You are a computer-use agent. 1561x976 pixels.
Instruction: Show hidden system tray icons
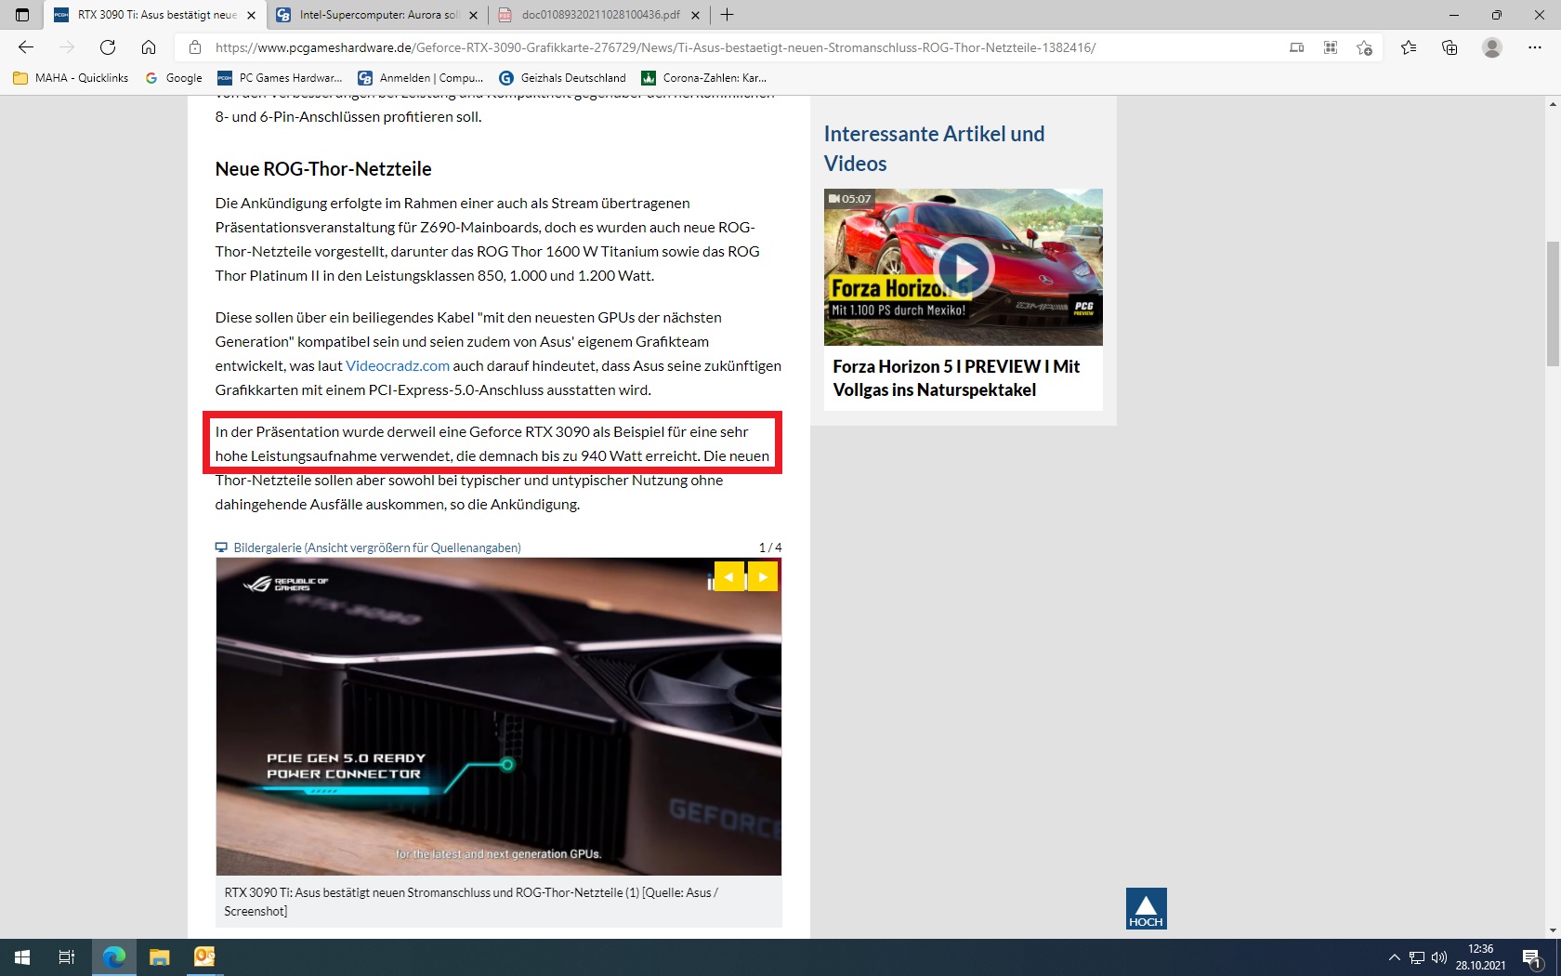[1394, 957]
